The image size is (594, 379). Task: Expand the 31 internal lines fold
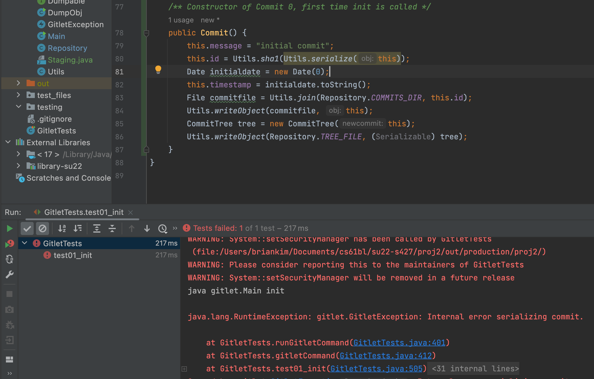[475, 369]
